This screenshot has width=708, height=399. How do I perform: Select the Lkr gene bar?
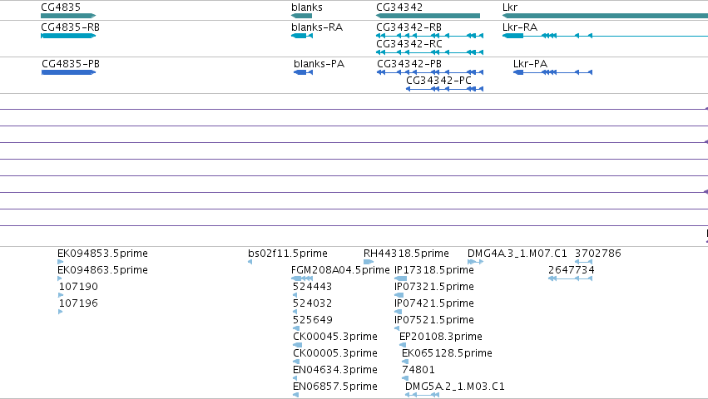point(605,16)
